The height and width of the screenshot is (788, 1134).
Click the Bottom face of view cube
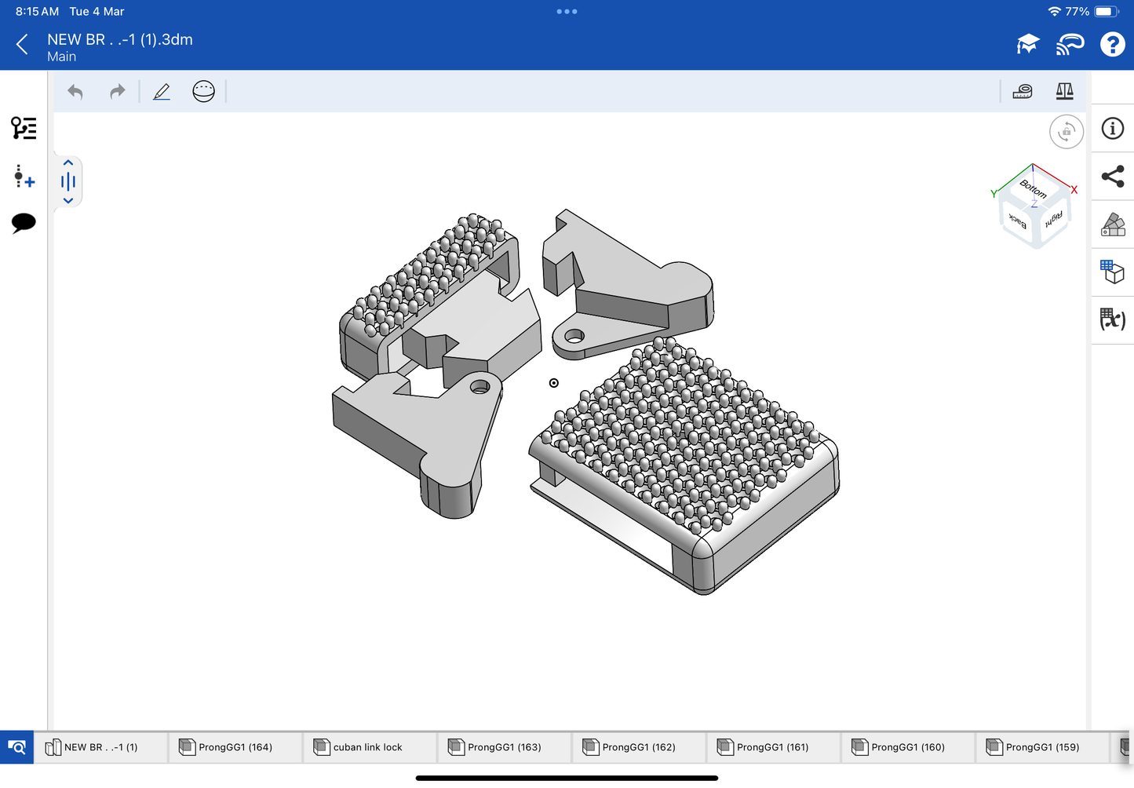(1033, 188)
